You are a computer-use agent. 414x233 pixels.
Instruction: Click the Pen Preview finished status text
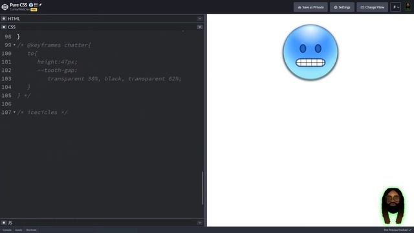(x=395, y=230)
